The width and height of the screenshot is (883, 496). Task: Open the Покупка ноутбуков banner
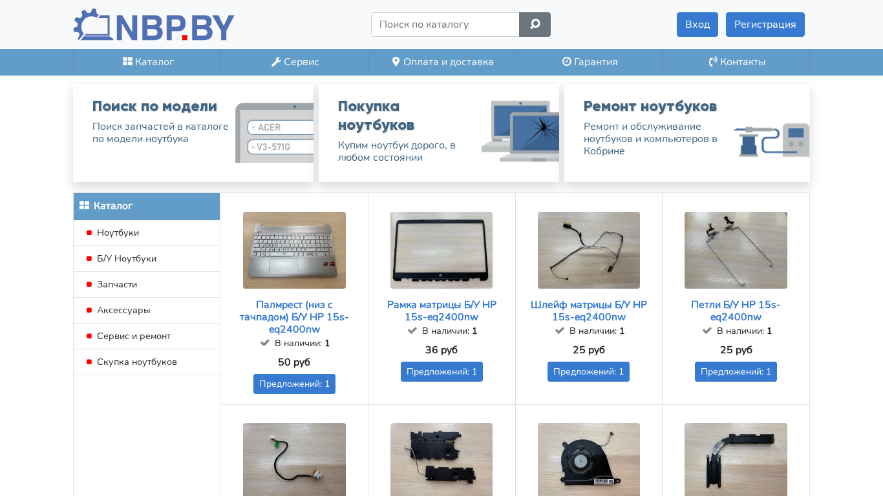(x=439, y=133)
